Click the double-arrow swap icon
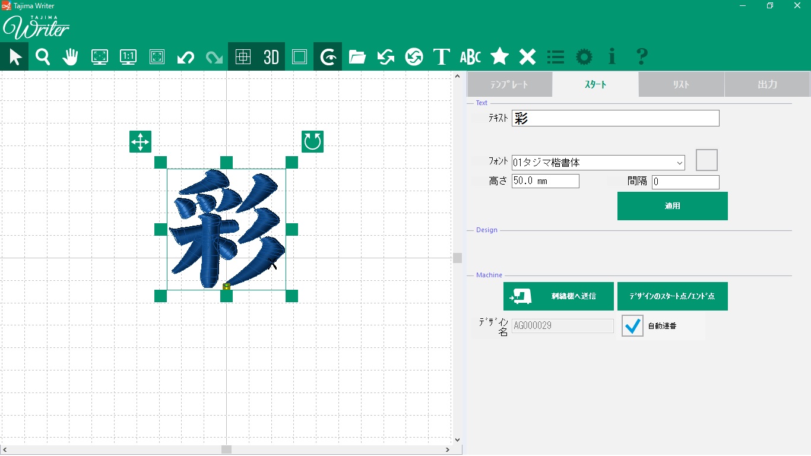 click(x=385, y=56)
